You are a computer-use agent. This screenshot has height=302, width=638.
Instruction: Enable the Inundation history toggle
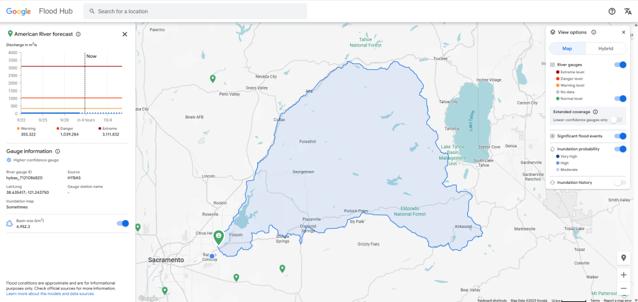tap(619, 183)
